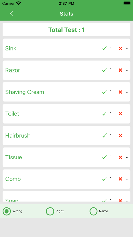Tap the Toilet list item
Screen dimensions: 133x237
tap(66, 114)
